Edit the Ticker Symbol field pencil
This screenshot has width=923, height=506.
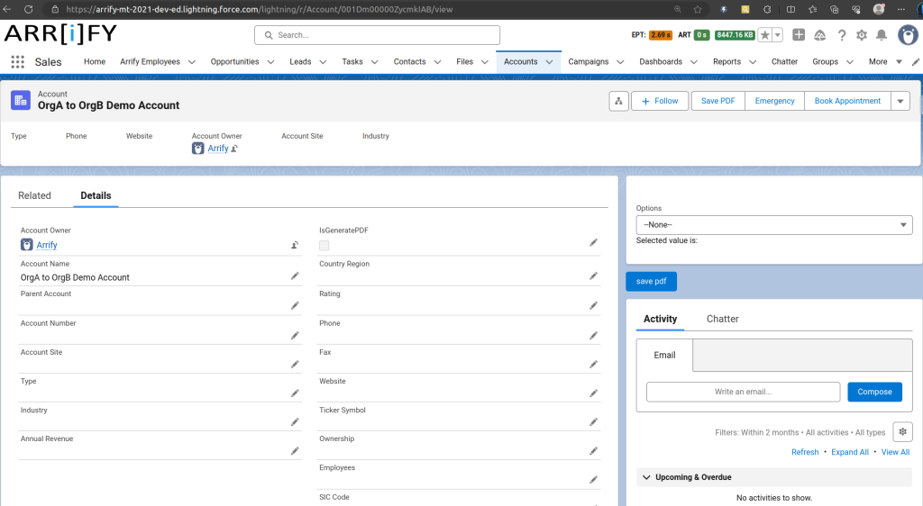tap(593, 422)
